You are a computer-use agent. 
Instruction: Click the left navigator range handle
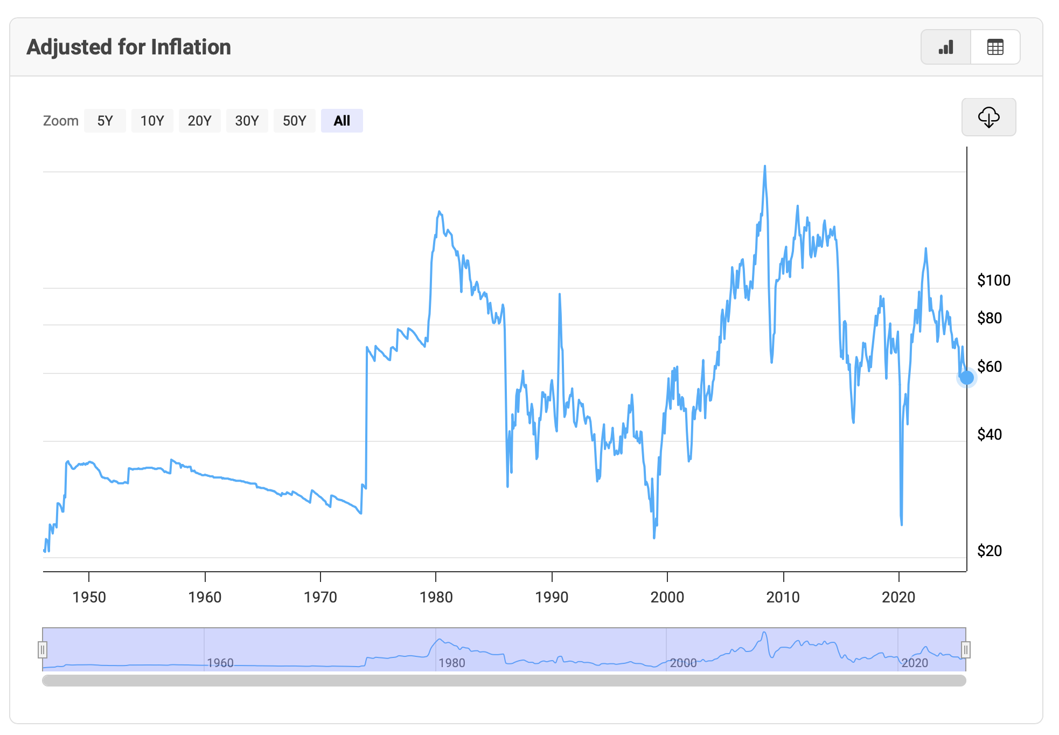point(43,650)
